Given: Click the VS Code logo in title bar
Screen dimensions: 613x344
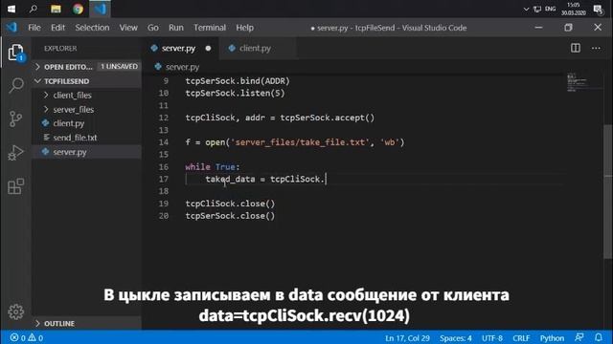Looking at the screenshot, I should 11,28.
